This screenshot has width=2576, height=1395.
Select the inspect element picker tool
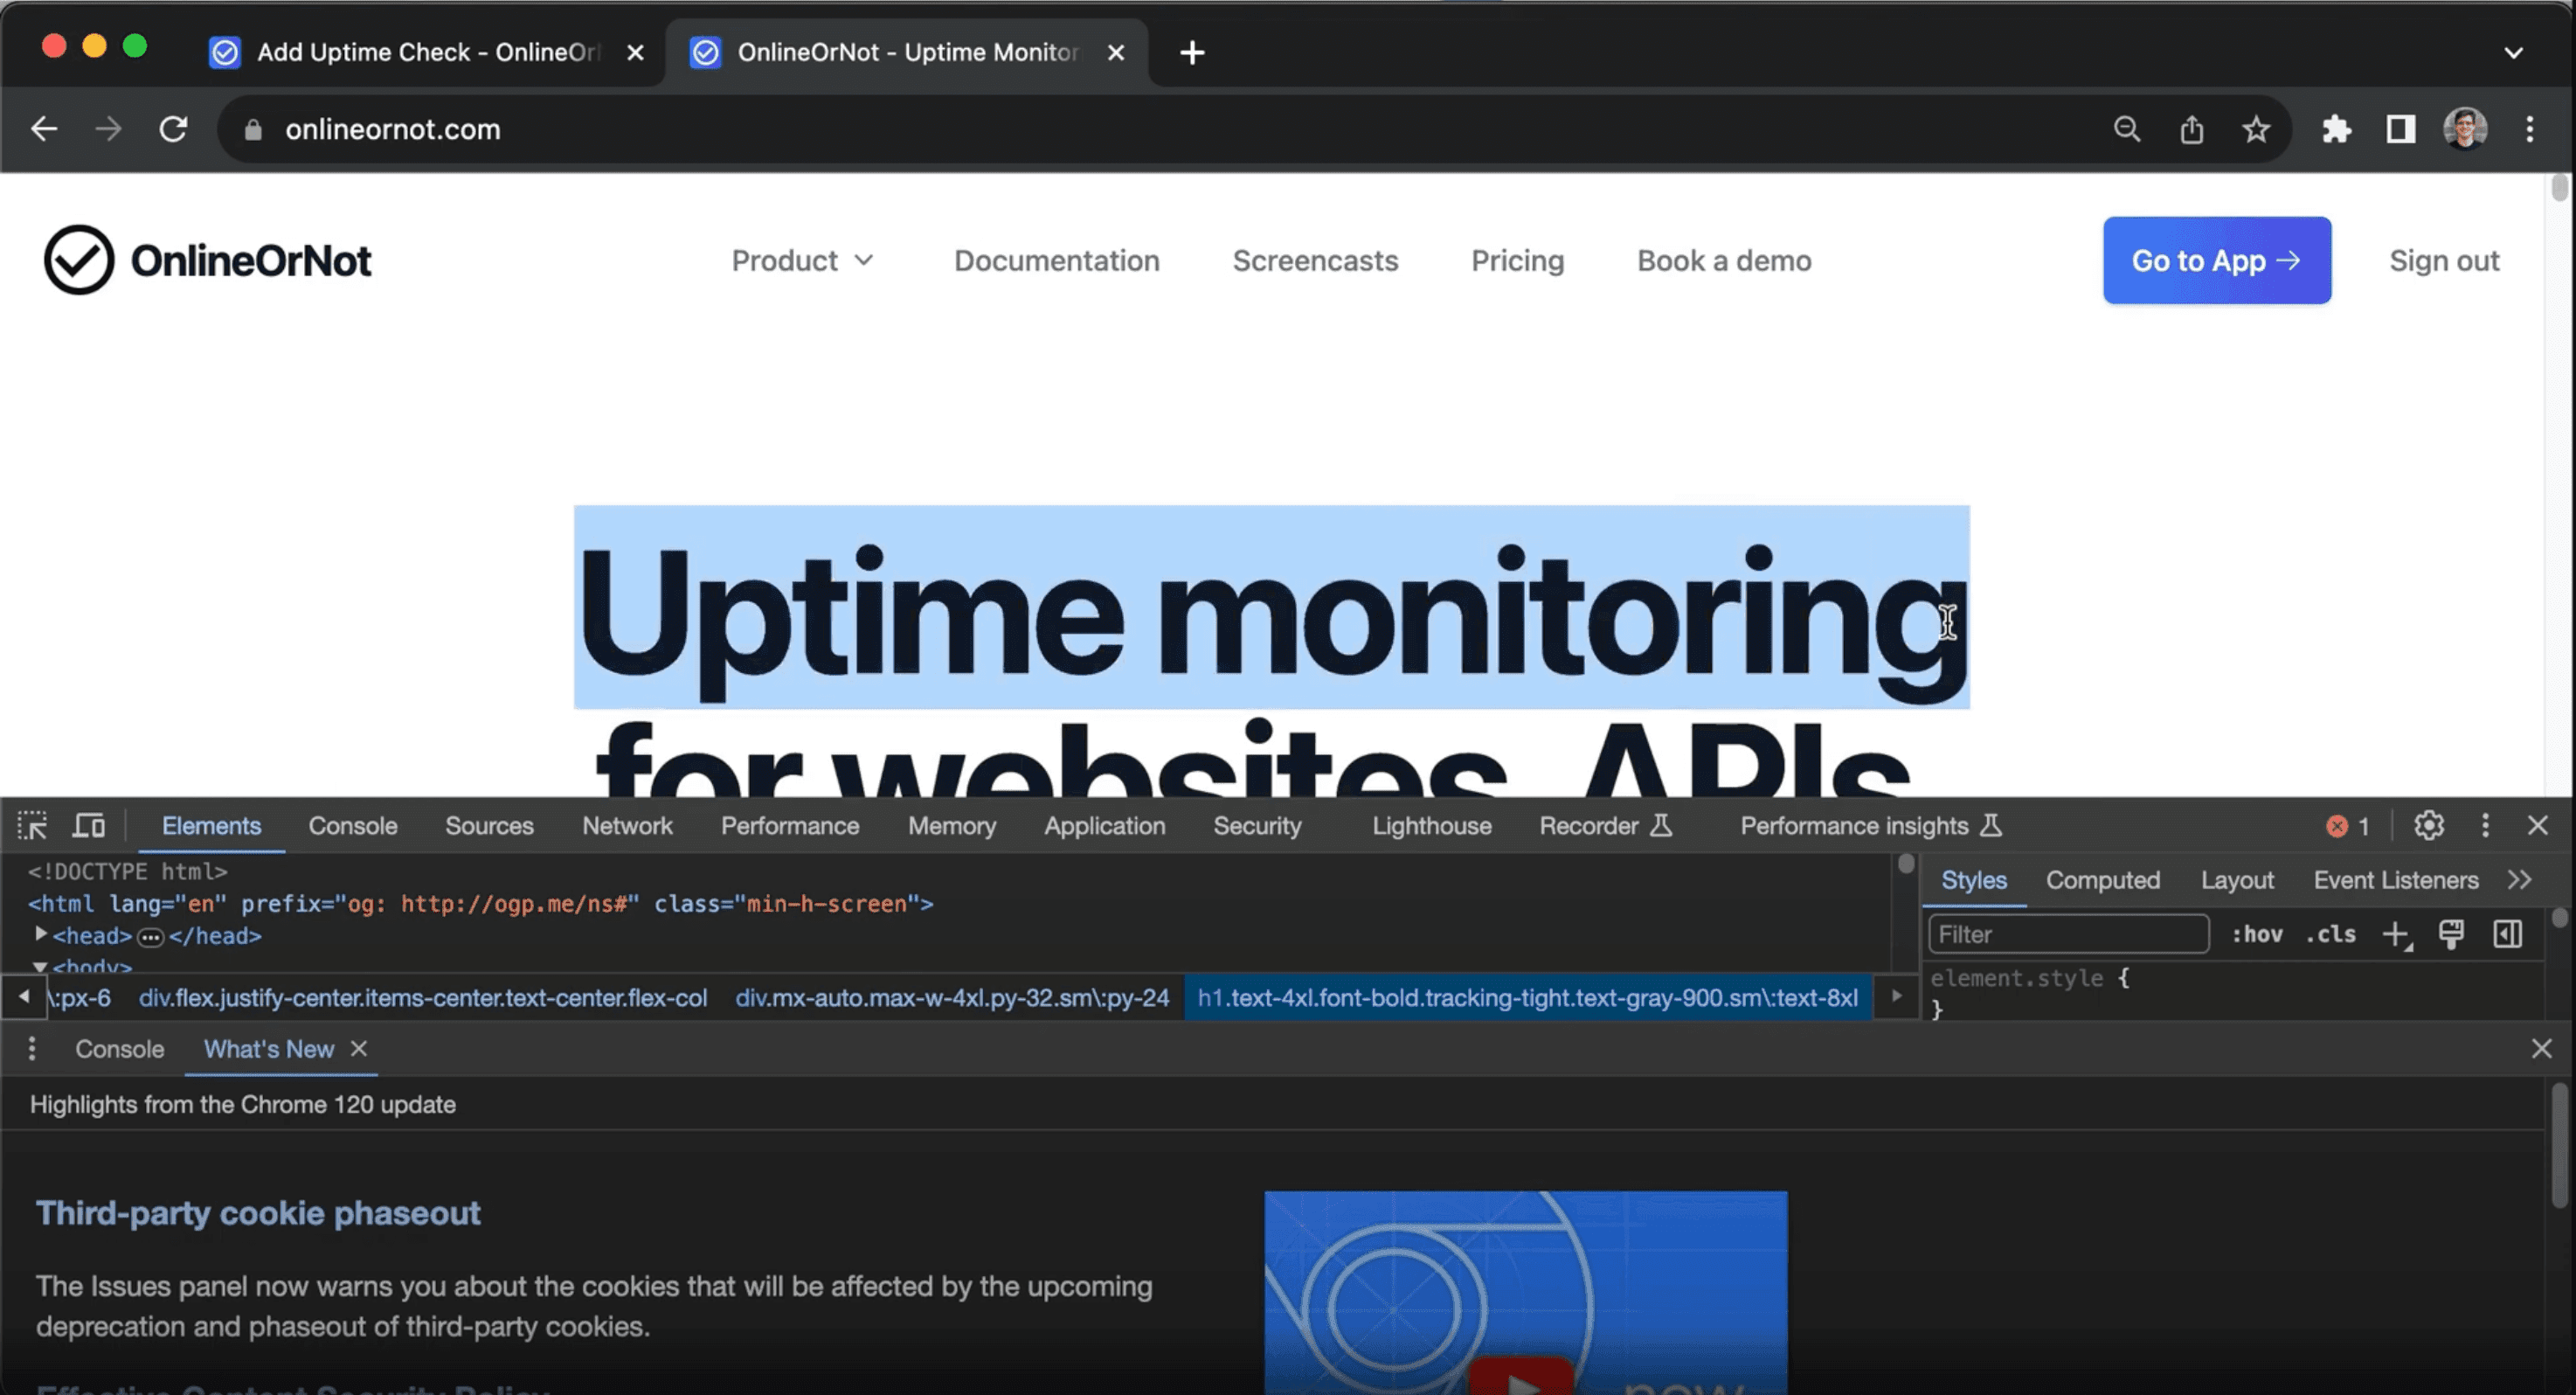point(33,825)
